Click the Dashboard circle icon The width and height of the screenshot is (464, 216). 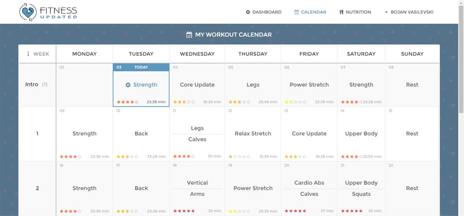[x=248, y=12]
